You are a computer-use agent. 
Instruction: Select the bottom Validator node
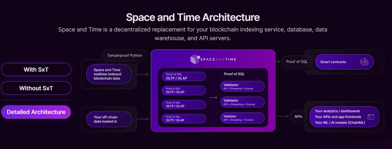(242, 118)
